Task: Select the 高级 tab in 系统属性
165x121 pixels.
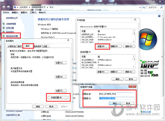Action: coord(28,46)
